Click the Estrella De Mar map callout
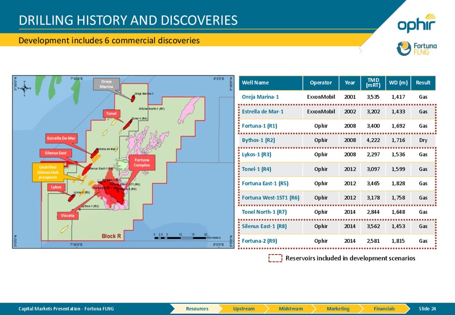455x315 pixels. (61, 138)
